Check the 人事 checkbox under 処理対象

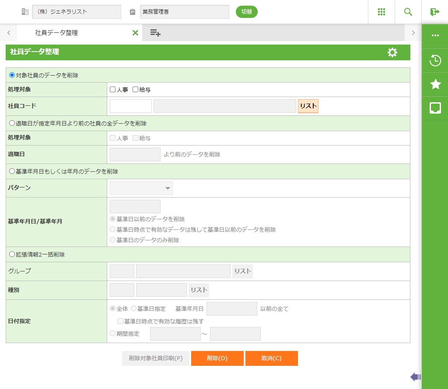pyautogui.click(x=113, y=90)
